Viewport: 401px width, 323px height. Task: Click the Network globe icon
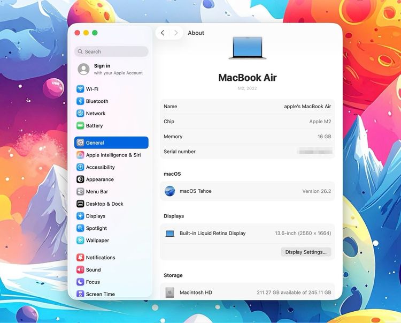[x=80, y=113]
